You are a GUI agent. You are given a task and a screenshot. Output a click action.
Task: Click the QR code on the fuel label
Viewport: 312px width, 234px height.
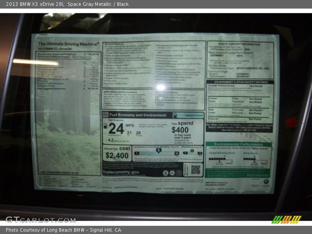point(196,170)
